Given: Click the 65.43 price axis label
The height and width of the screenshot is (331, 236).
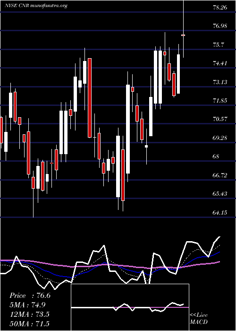Looking at the screenshot, I should 220,193.
